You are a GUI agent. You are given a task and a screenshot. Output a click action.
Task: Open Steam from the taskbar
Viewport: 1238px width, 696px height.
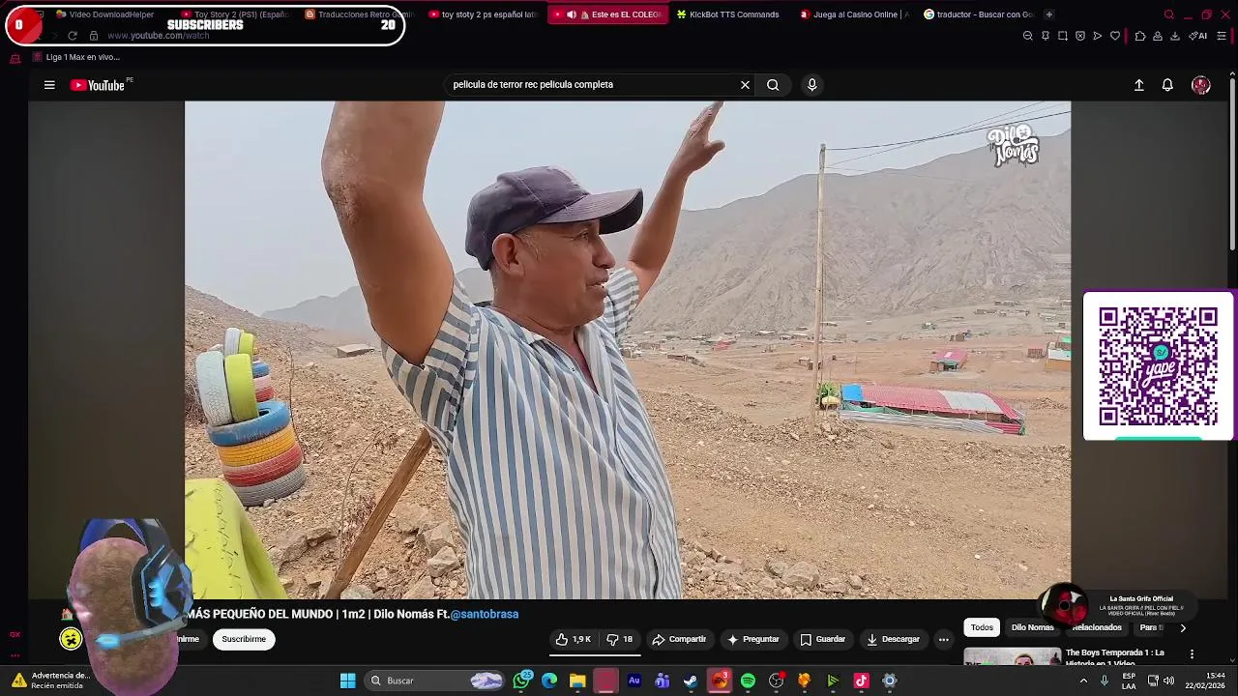point(691,681)
